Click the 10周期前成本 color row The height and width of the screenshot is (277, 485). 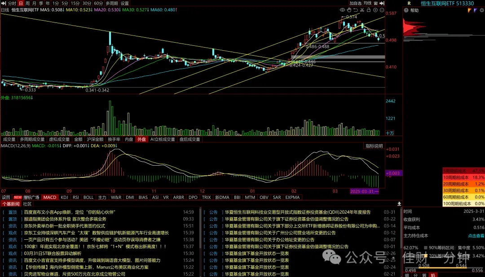click(x=463, y=177)
